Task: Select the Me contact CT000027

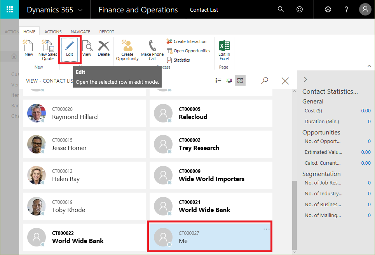Action: (x=209, y=237)
